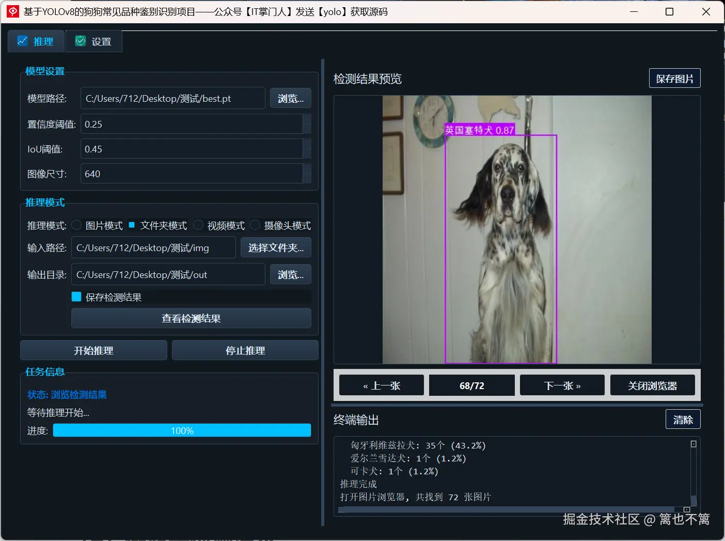Click the 输入路径 field with 测试/img
The image size is (725, 541).
pos(153,248)
